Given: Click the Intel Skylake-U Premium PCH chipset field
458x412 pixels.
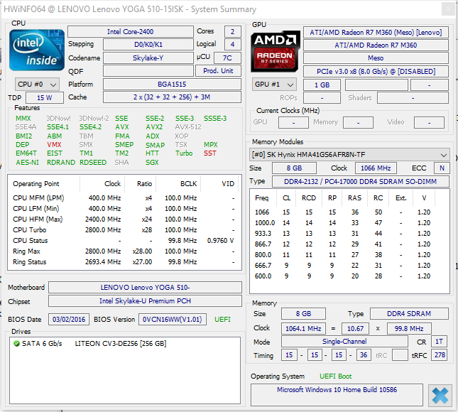Looking at the screenshot, I should pos(145,301).
